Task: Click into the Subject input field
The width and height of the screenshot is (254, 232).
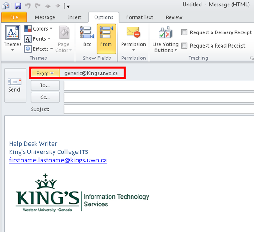Action: pos(159,109)
